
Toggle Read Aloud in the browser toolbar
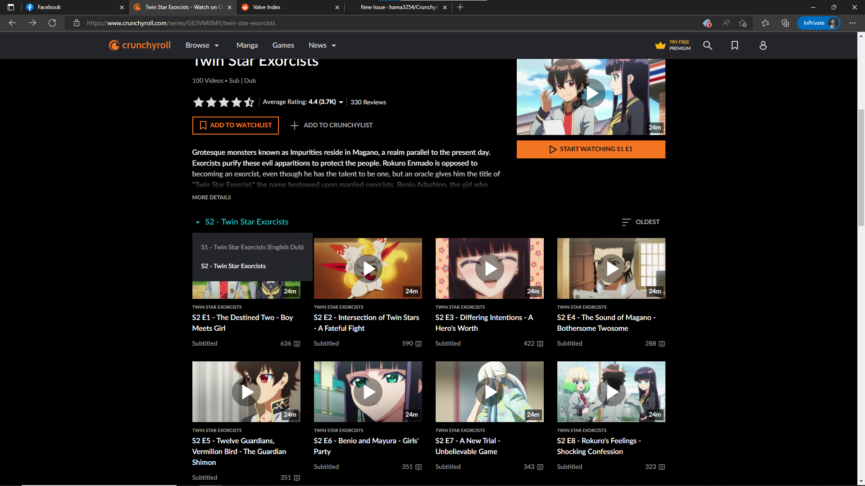point(725,23)
